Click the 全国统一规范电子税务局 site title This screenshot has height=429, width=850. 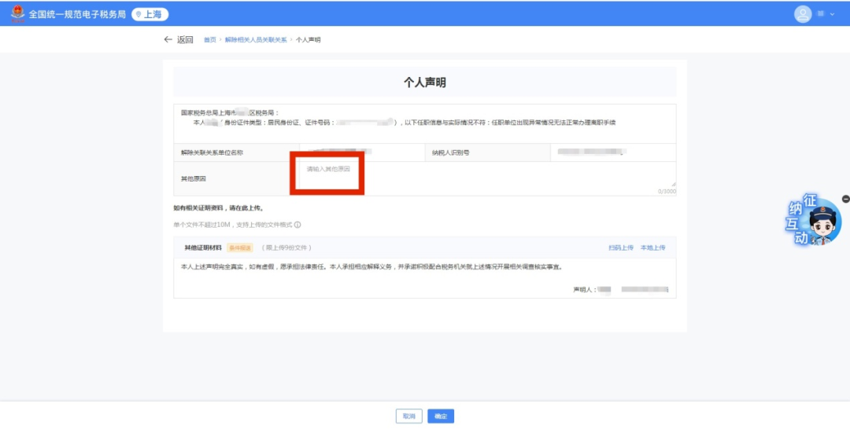77,14
